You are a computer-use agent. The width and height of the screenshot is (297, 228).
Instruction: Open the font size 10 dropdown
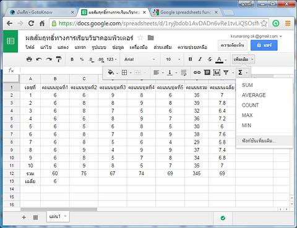pos(173,59)
